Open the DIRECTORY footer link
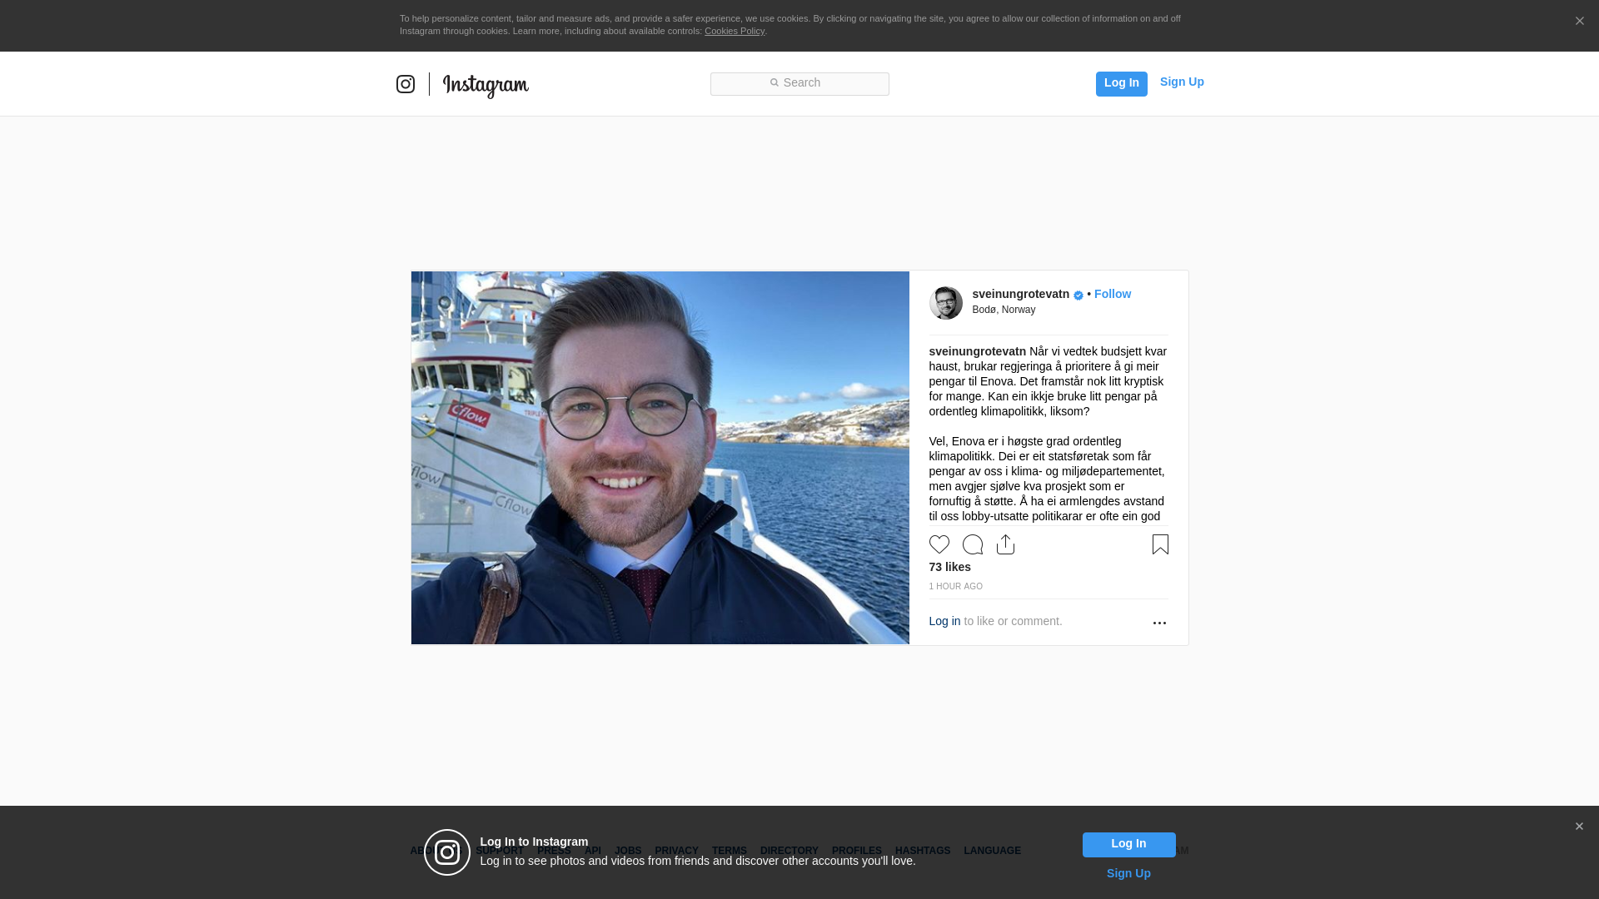The height and width of the screenshot is (899, 1599). pyautogui.click(x=790, y=851)
